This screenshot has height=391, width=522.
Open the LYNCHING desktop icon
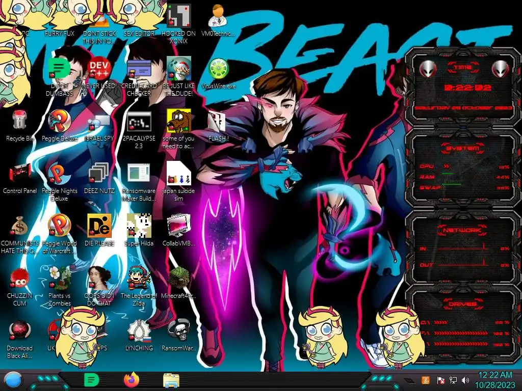[139, 330]
